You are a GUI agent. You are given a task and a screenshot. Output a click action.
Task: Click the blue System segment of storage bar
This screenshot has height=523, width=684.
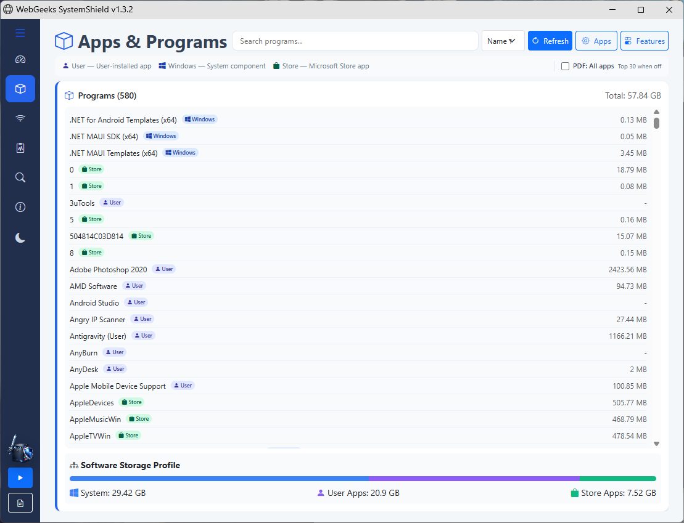[219, 479]
